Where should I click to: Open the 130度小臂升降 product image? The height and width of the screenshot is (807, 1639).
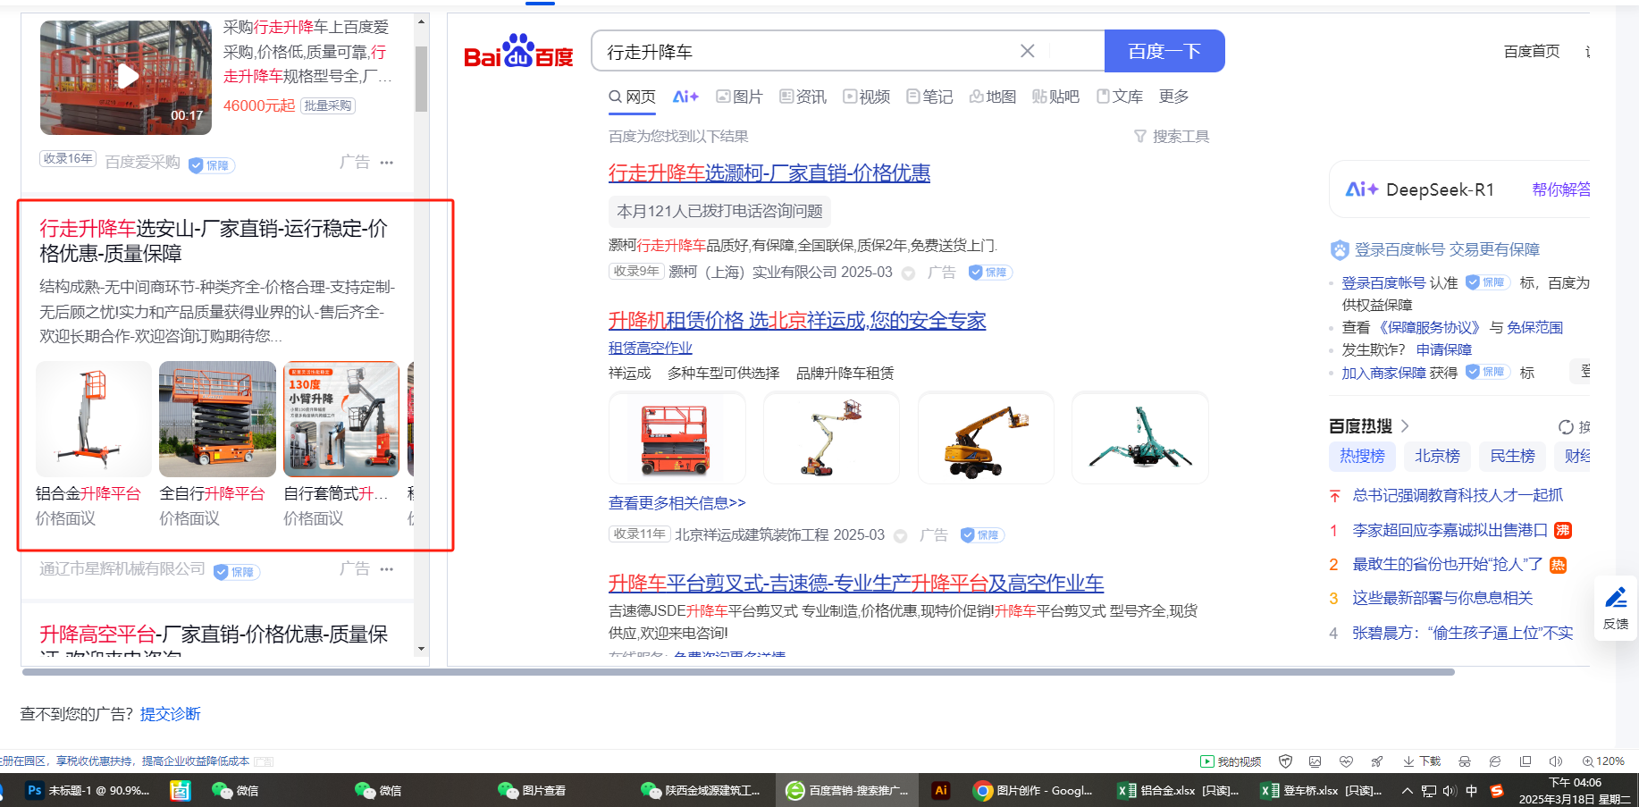[341, 419]
